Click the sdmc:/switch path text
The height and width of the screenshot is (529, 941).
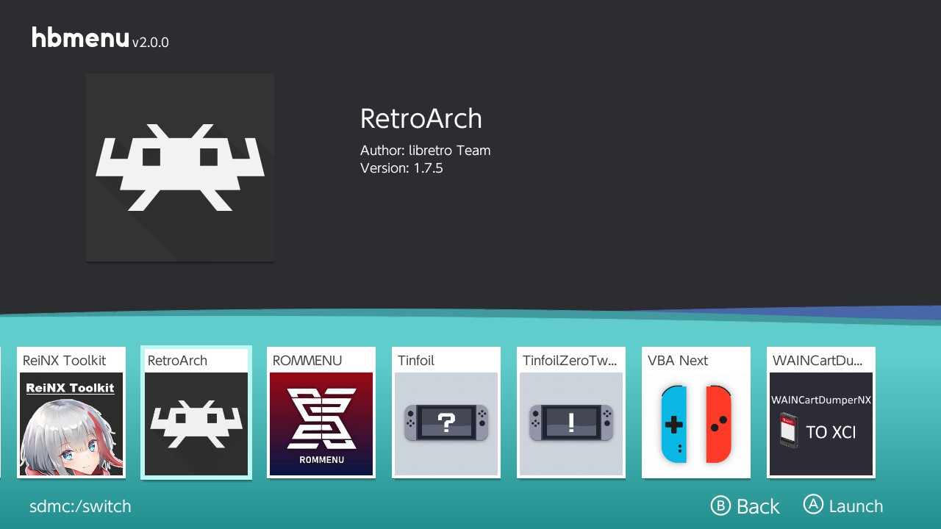[80, 506]
